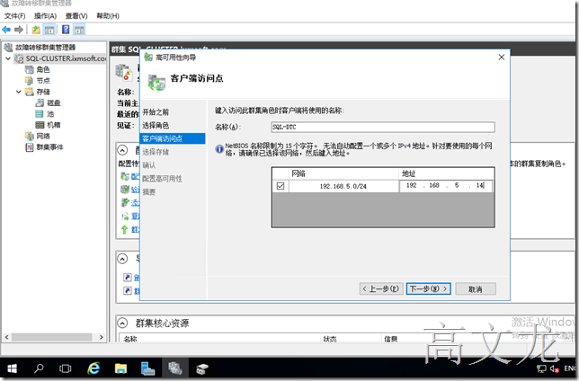Click the Back arrow toolbar icon
Viewport: 579px width, 381px height.
[x=6, y=30]
